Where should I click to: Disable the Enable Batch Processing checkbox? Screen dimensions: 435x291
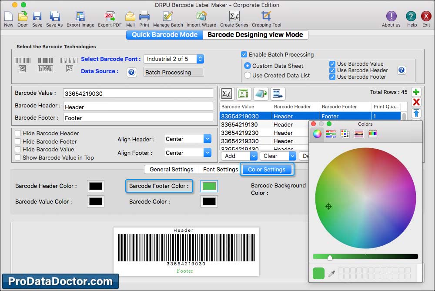point(244,55)
